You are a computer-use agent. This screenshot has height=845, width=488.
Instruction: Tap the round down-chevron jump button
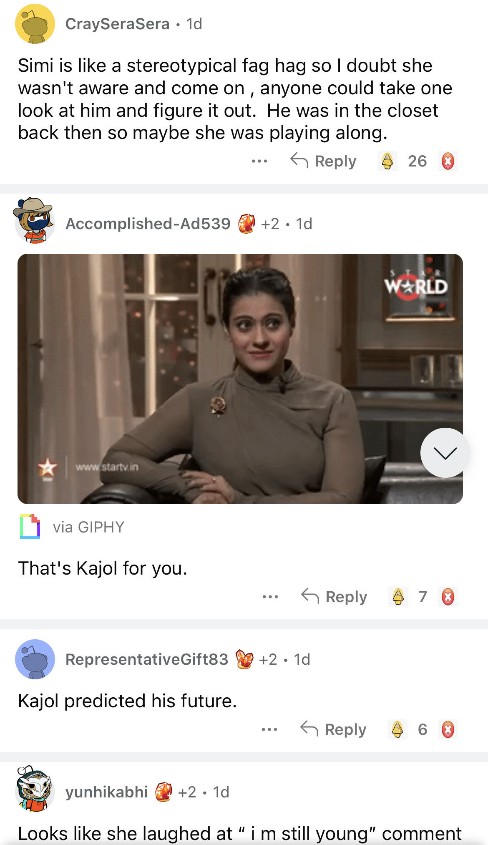[445, 453]
